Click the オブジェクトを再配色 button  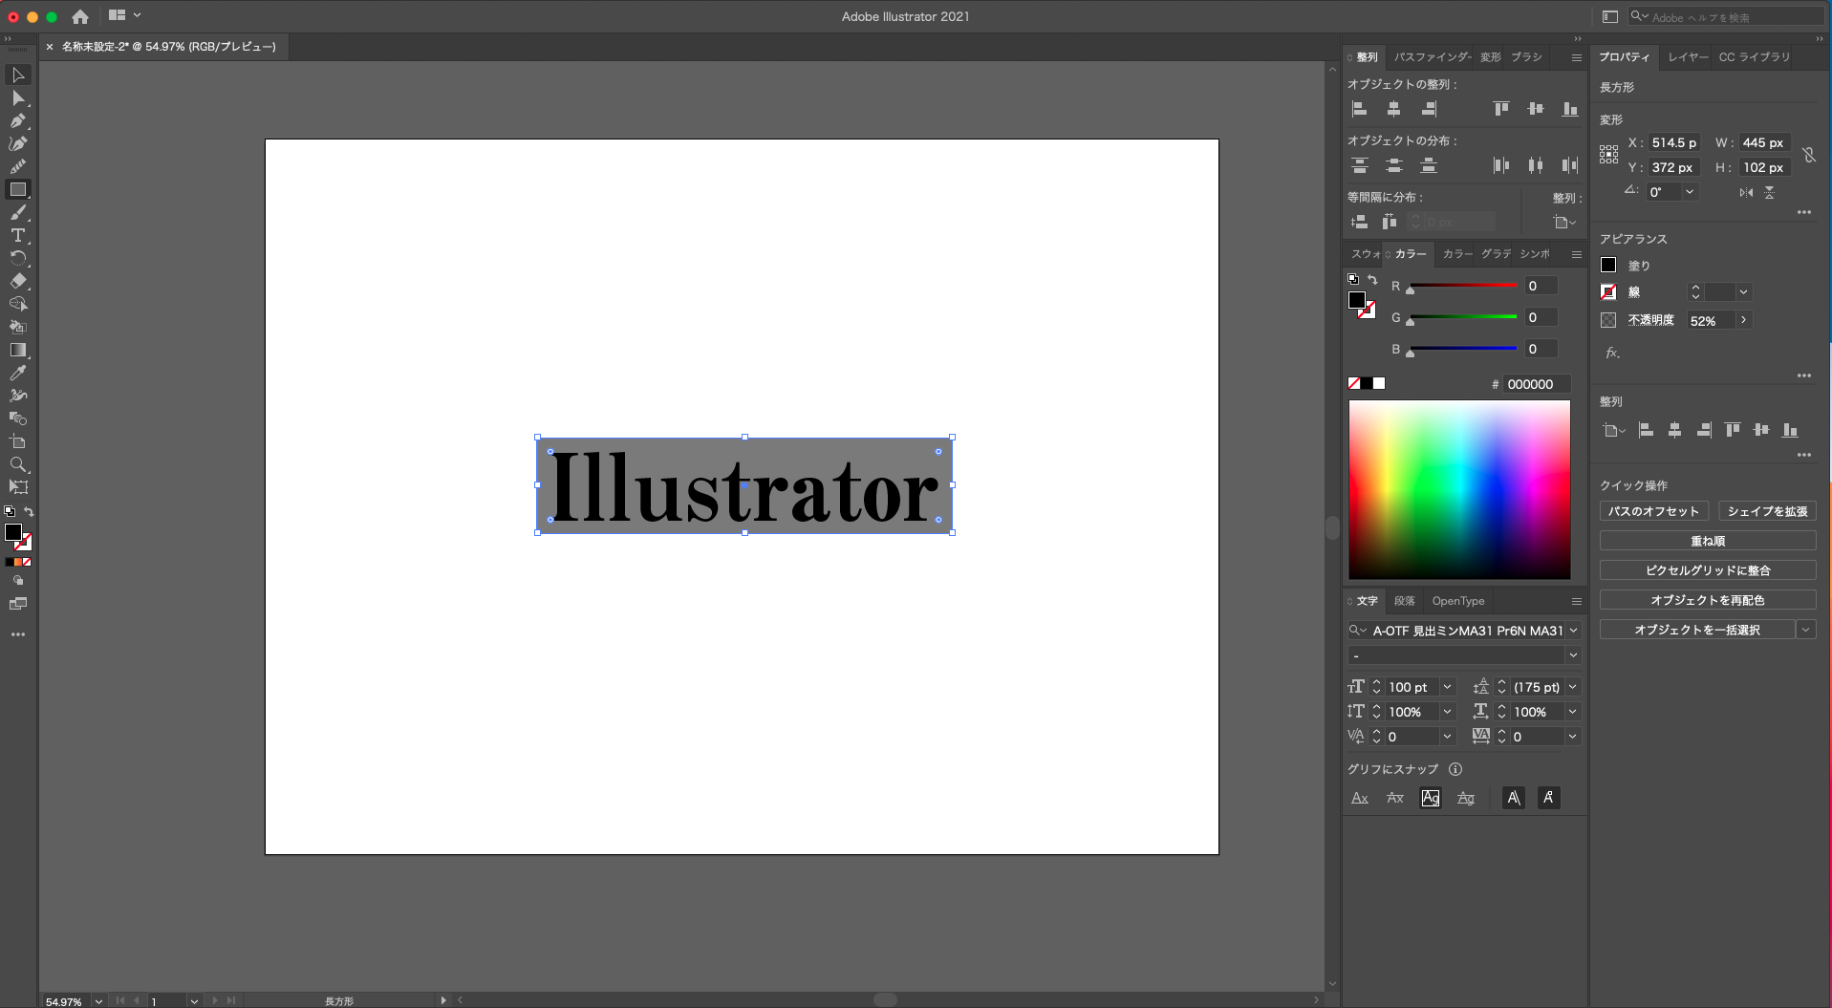point(1708,600)
